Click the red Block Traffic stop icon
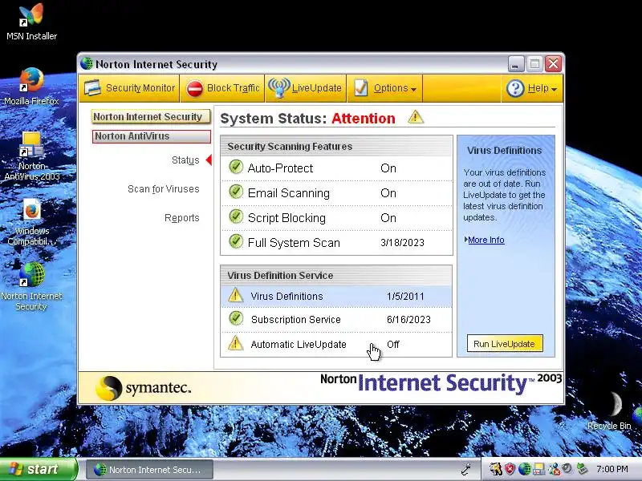This screenshot has width=642, height=481. (x=194, y=88)
